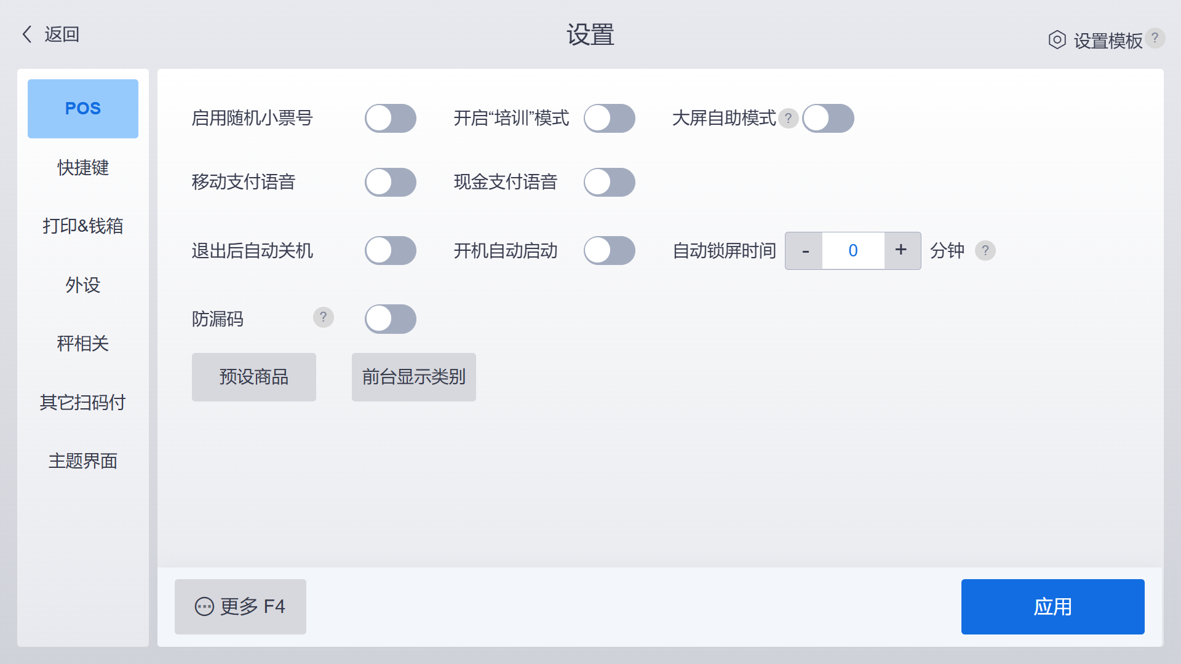Click help icon beside 设置模板

coord(1155,38)
